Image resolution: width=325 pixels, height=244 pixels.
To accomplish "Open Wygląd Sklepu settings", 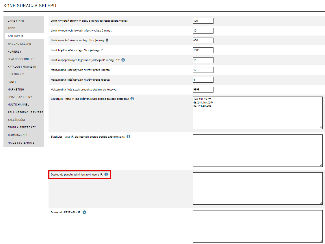I will [19, 44].
